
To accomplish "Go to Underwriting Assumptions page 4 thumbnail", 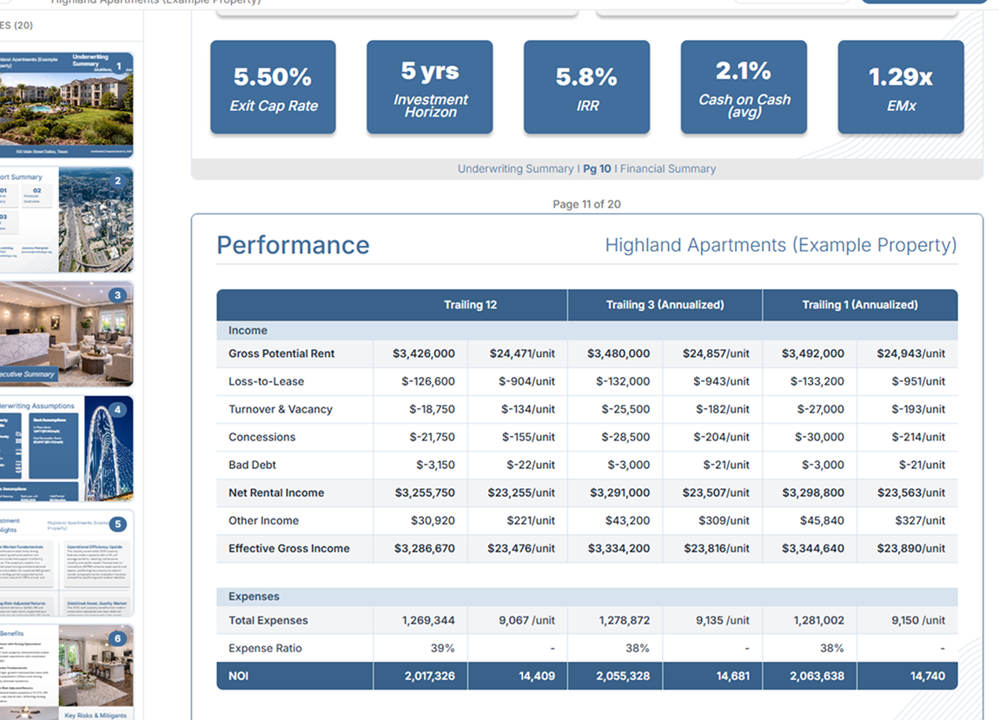I will pos(66,448).
